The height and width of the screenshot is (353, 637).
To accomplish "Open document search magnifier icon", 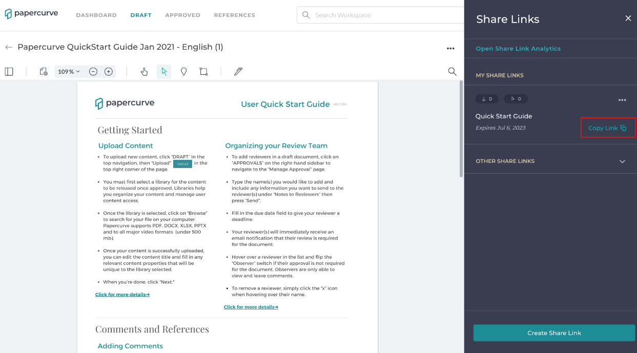I will [452, 72].
